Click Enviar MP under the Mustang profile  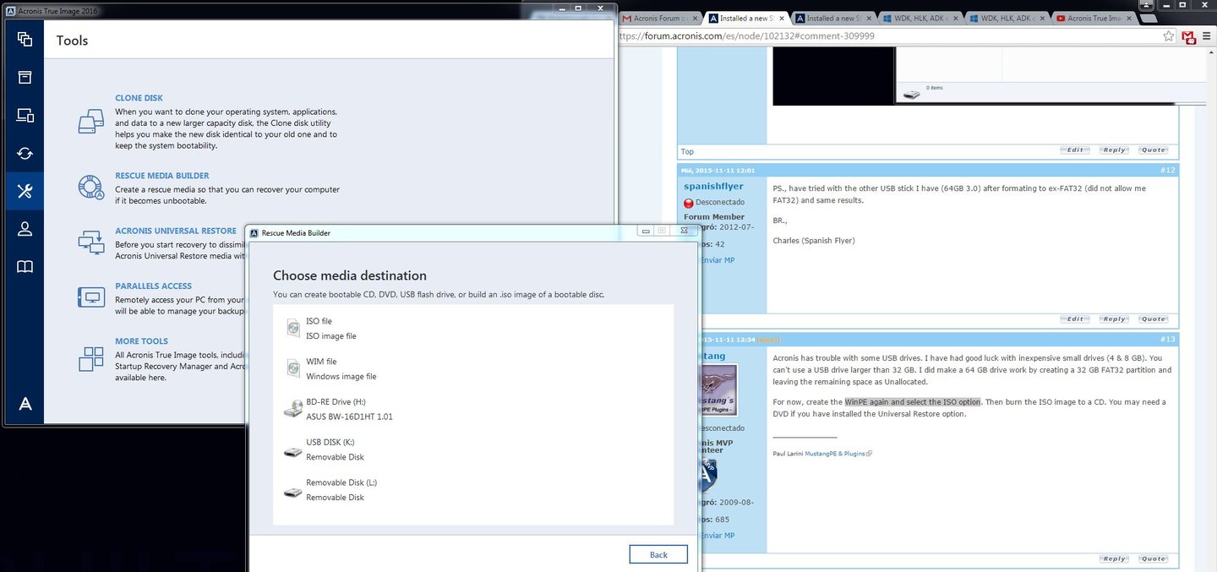pyautogui.click(x=717, y=536)
